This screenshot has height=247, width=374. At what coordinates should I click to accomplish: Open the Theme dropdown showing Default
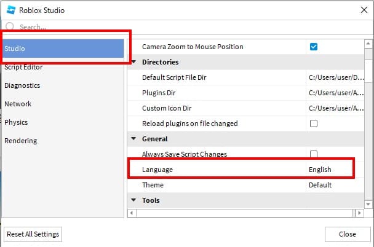click(335, 185)
